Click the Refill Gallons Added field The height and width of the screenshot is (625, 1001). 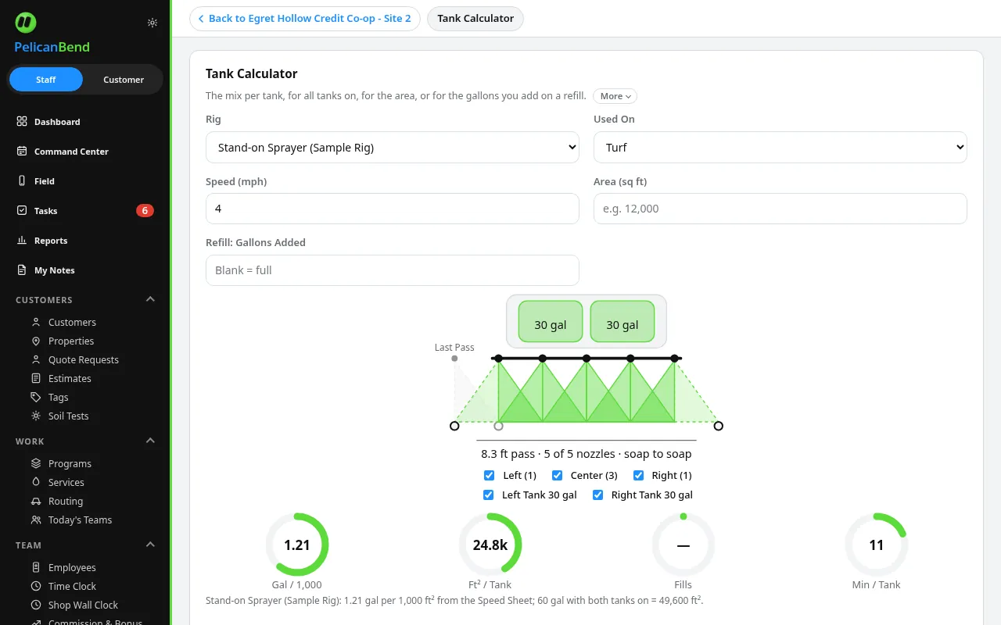393,270
